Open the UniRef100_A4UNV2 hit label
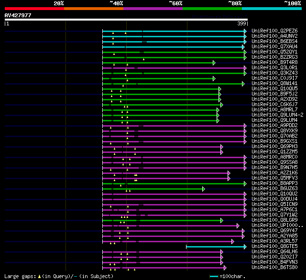Viewport: 306px width, 280px height. 274,36
